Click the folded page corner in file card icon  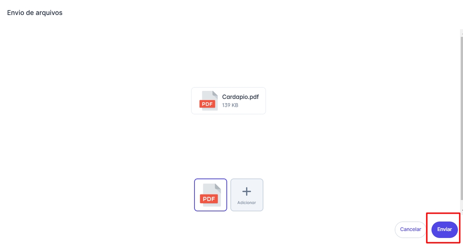pos(215,94)
